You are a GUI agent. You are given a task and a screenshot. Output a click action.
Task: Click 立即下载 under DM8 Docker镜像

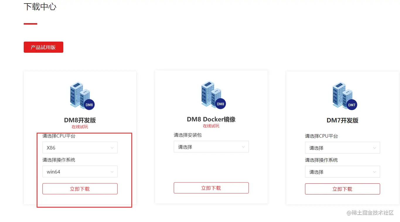pyautogui.click(x=211, y=188)
